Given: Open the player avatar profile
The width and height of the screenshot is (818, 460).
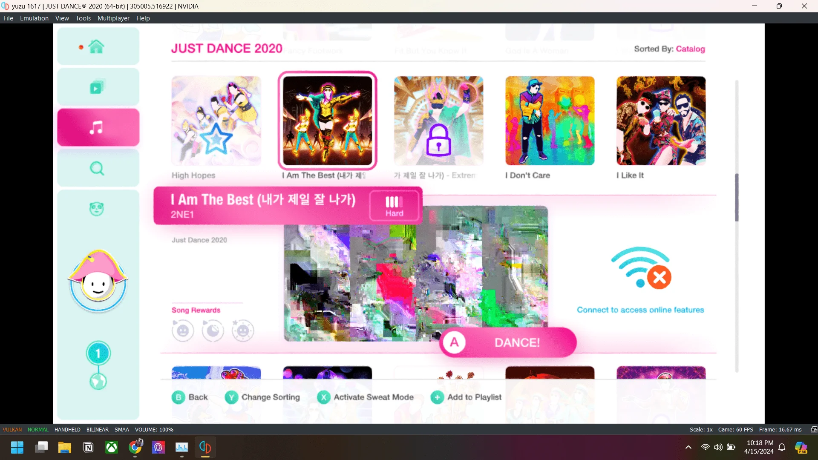Looking at the screenshot, I should 98,281.
